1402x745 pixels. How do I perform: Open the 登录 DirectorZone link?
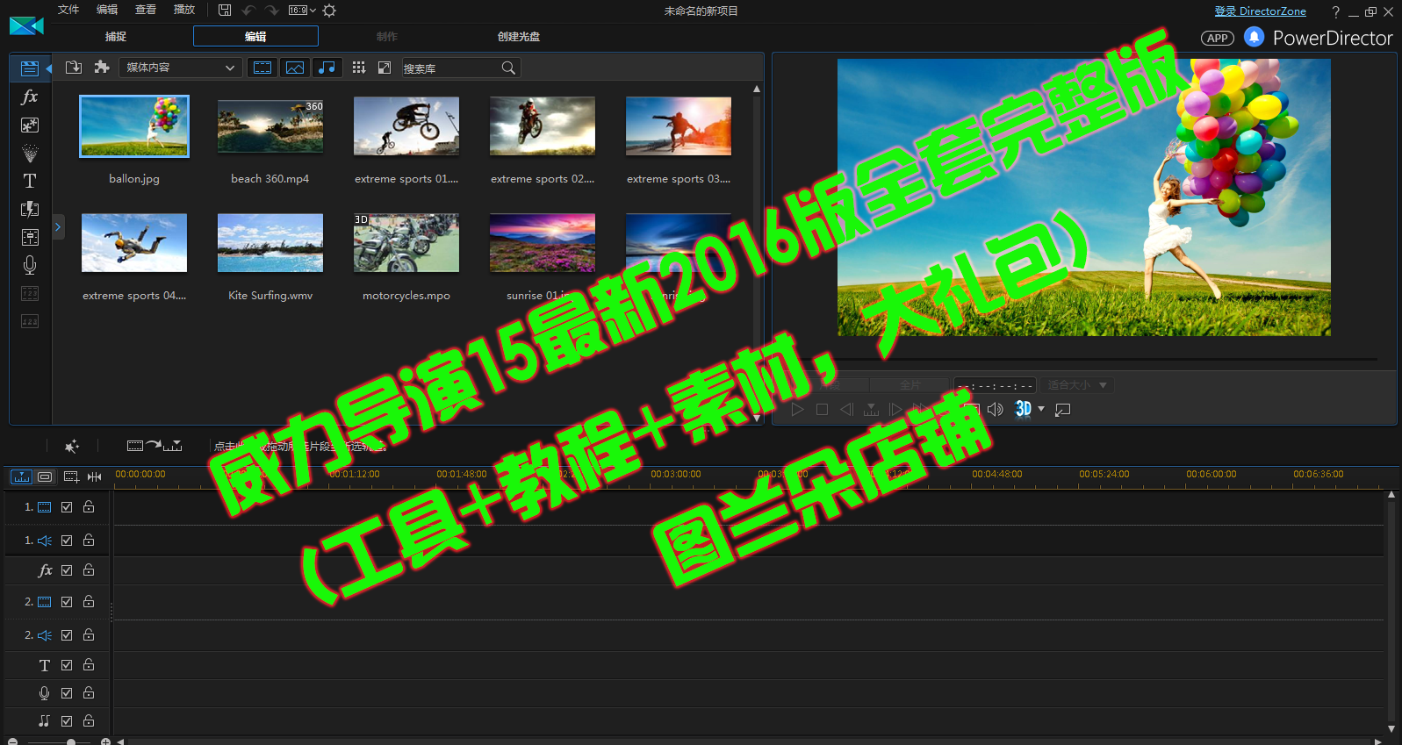[1260, 11]
